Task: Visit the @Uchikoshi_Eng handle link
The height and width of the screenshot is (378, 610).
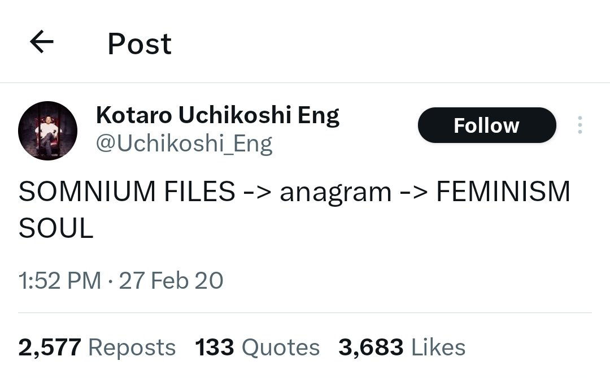Action: (184, 144)
